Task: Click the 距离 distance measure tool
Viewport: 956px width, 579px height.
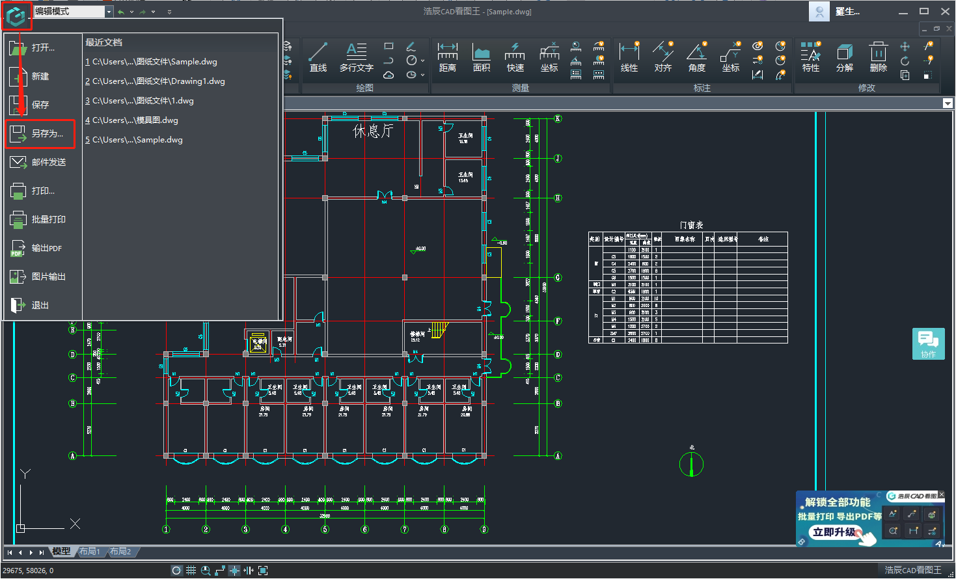Action: [x=447, y=57]
